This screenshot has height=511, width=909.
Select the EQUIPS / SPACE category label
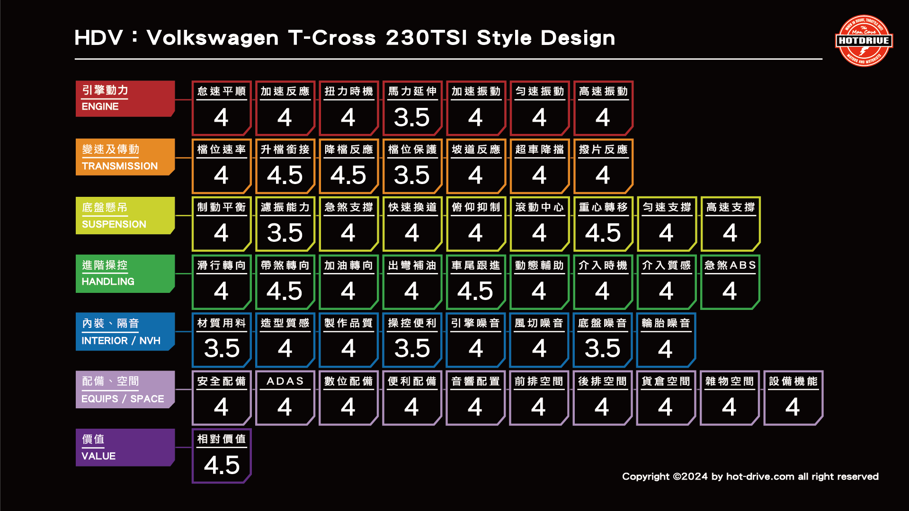click(x=125, y=389)
